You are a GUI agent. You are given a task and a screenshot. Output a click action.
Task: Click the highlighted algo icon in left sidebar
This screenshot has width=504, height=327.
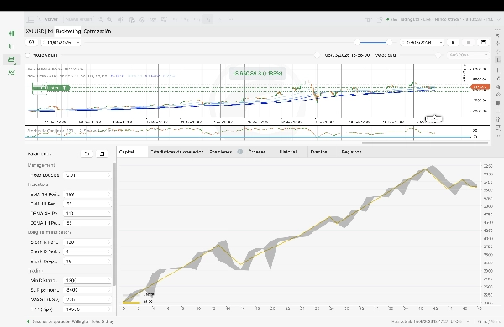tap(12, 60)
